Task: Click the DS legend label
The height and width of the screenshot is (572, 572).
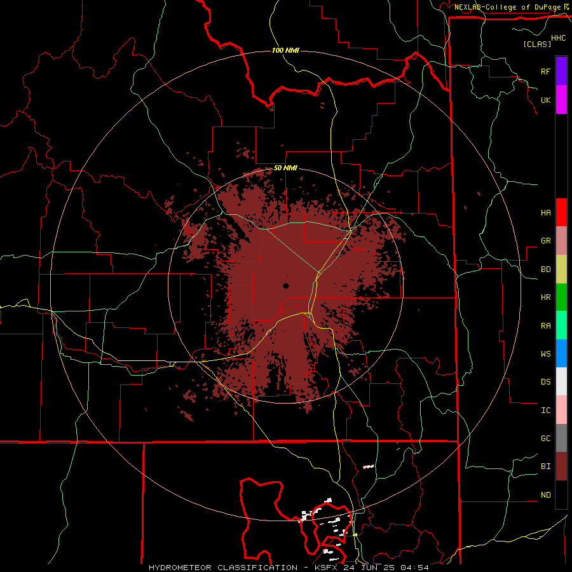Action: point(545,382)
